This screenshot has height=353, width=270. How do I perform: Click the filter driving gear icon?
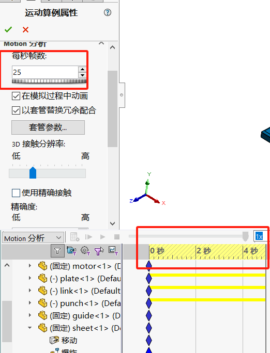(85, 251)
